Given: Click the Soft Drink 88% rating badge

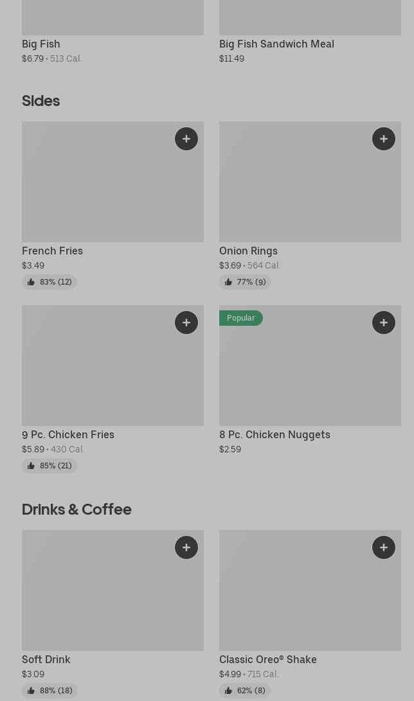Looking at the screenshot, I should coord(50,691).
